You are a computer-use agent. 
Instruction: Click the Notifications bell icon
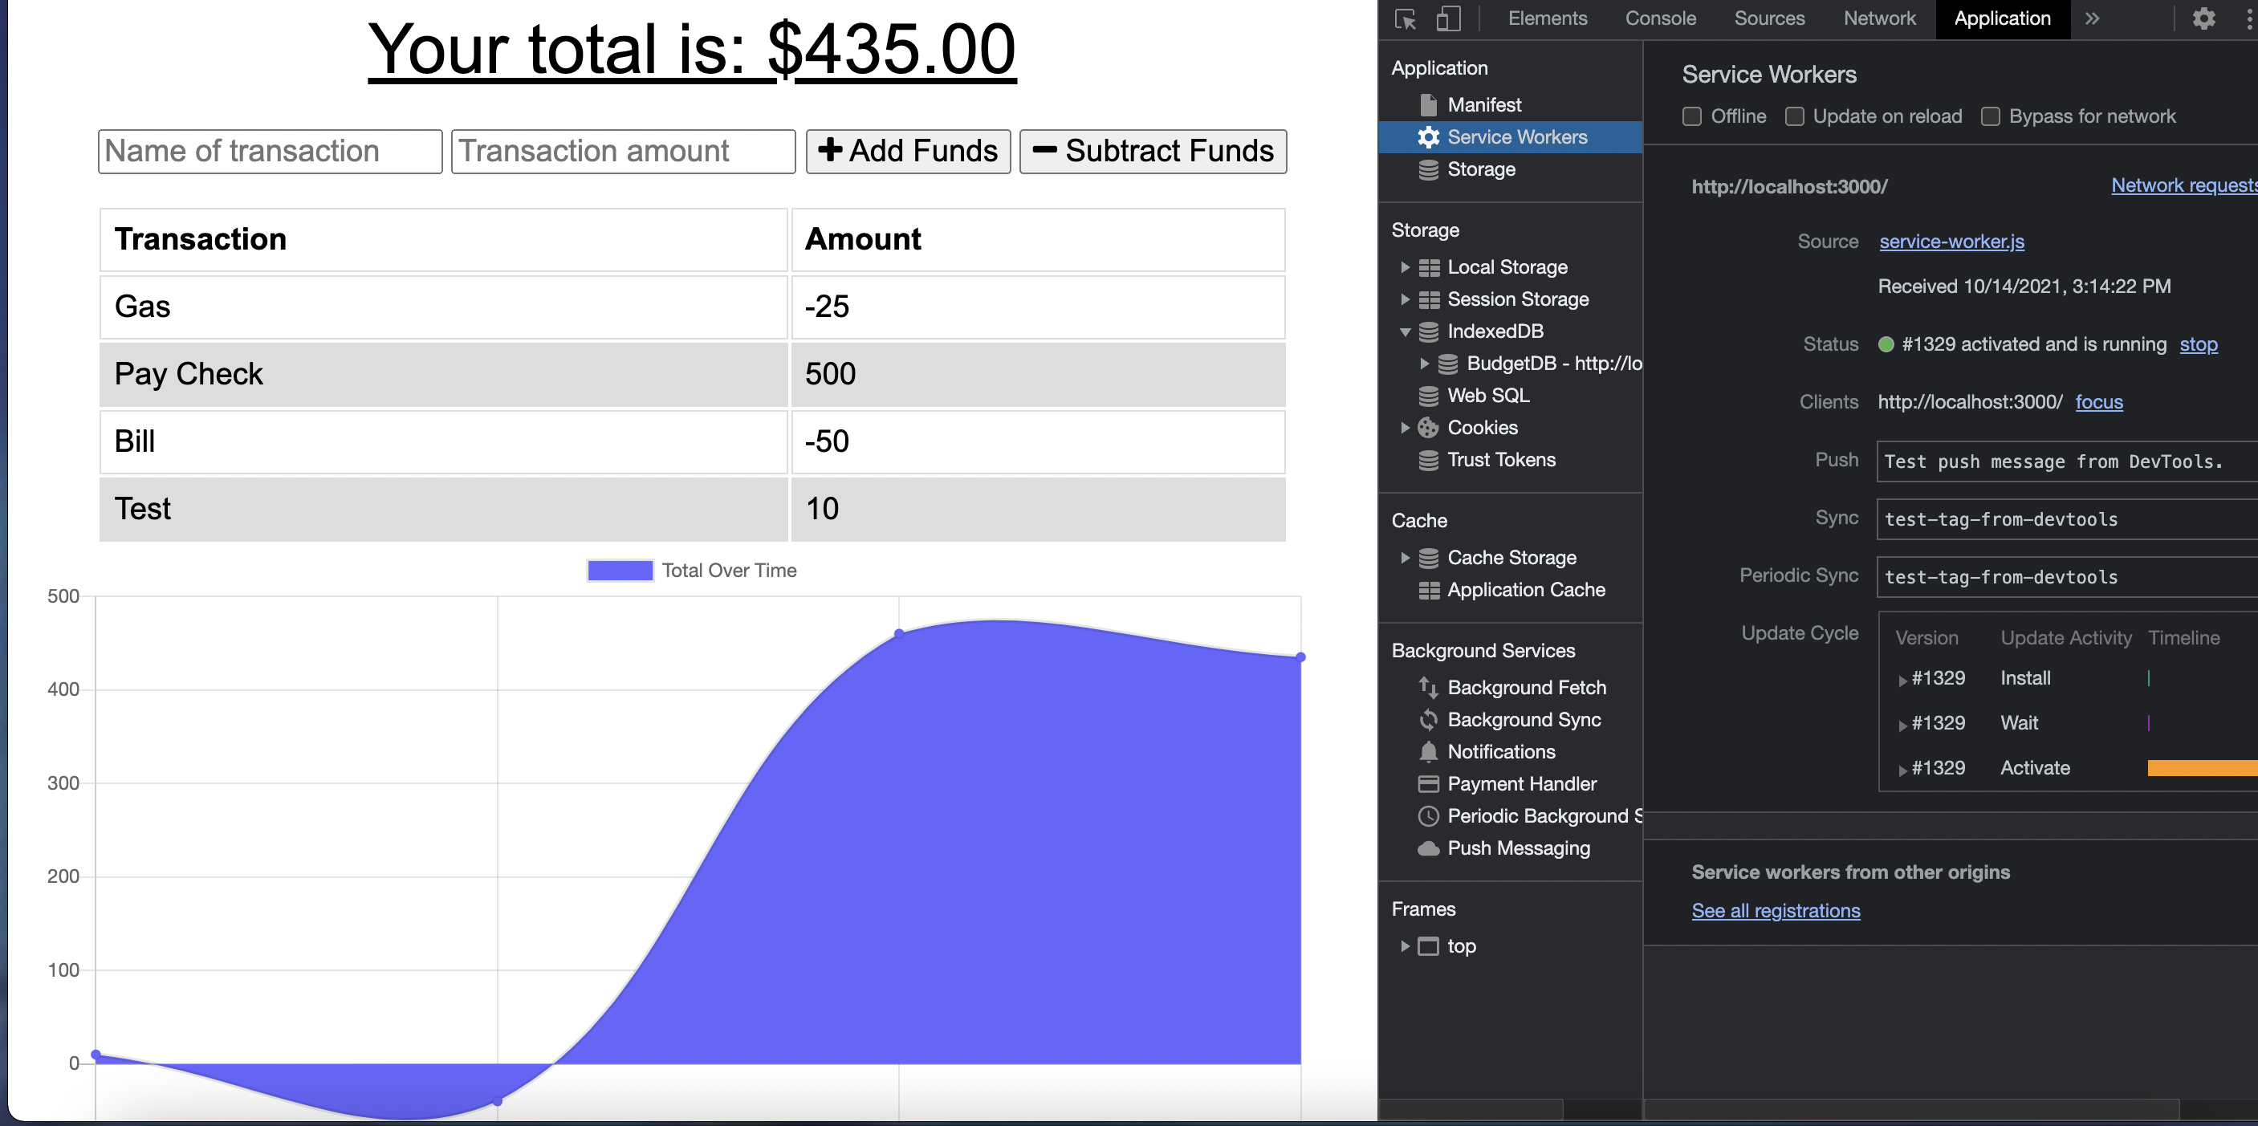pos(1428,751)
